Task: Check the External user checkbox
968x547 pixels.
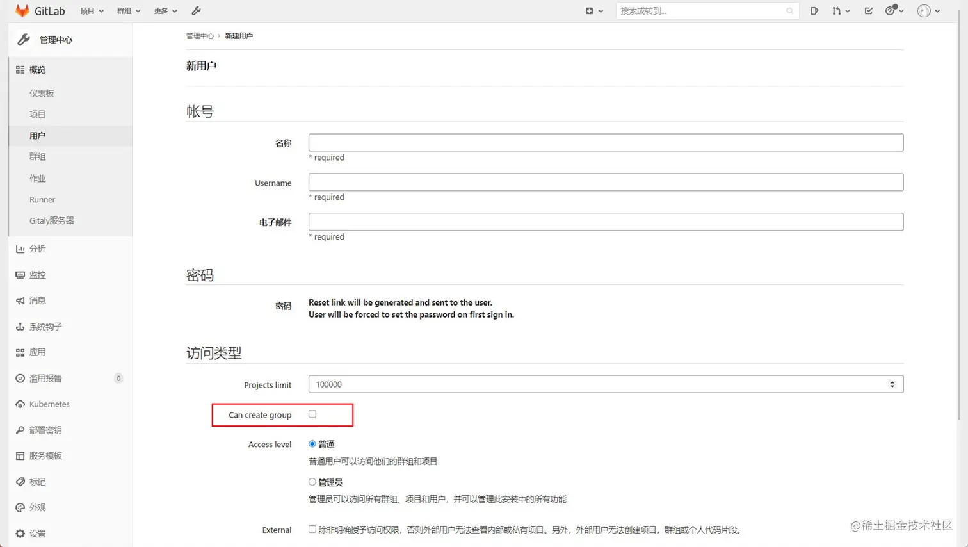Action: click(x=312, y=529)
